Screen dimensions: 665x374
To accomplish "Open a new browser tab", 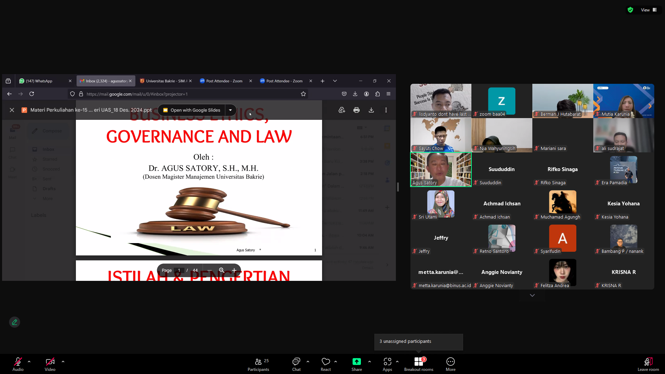I will (x=322, y=81).
